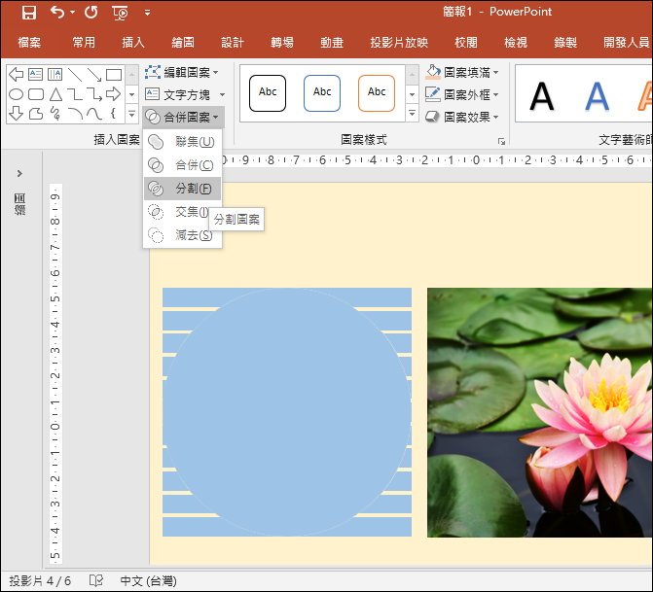The height and width of the screenshot is (592, 653).
Task: Select the right block arrow shape
Action: pyautogui.click(x=113, y=94)
